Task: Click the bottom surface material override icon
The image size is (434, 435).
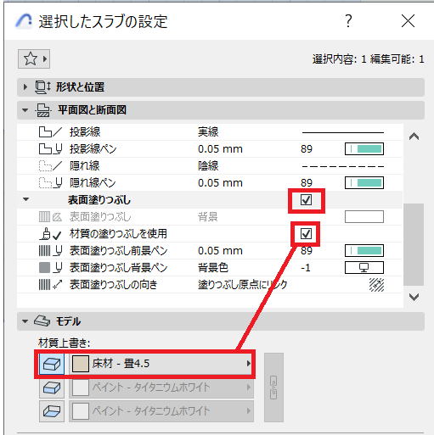Action: (x=52, y=410)
